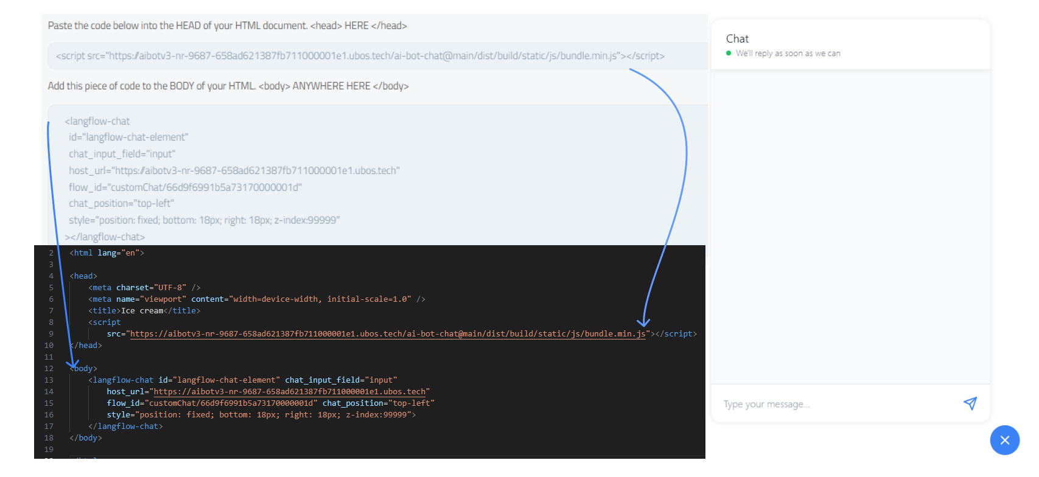The width and height of the screenshot is (1039, 477).
Task: Click line number 9 in editor gutter
Action: [51, 334]
